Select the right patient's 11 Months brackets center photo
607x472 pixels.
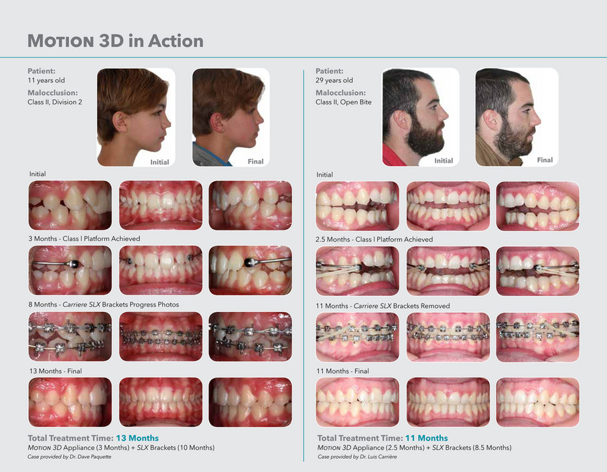448,337
